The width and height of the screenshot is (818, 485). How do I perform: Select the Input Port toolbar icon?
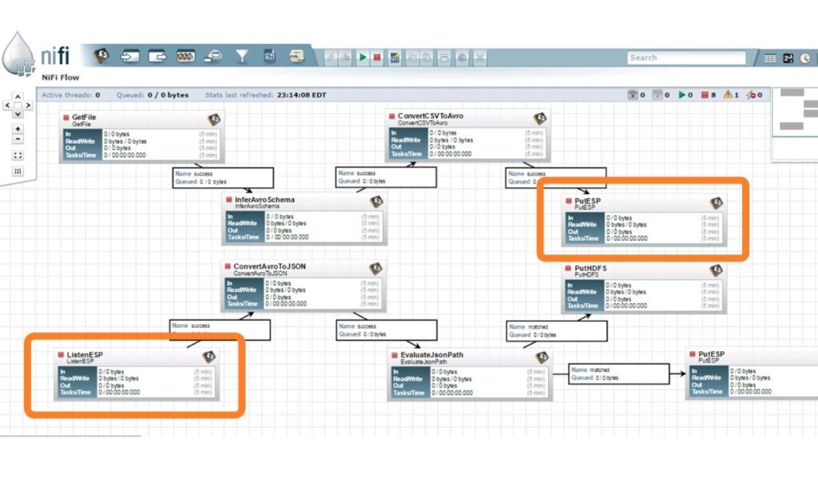[130, 56]
